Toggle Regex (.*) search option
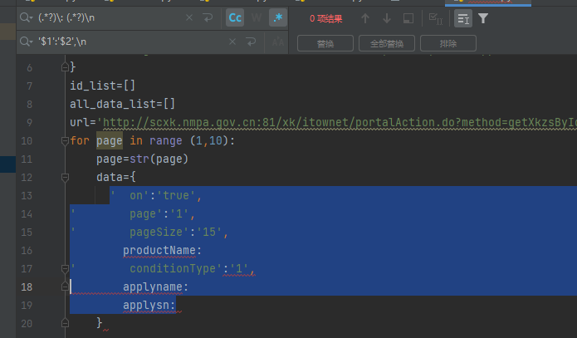Viewport: 577px width, 338px height. (278, 17)
